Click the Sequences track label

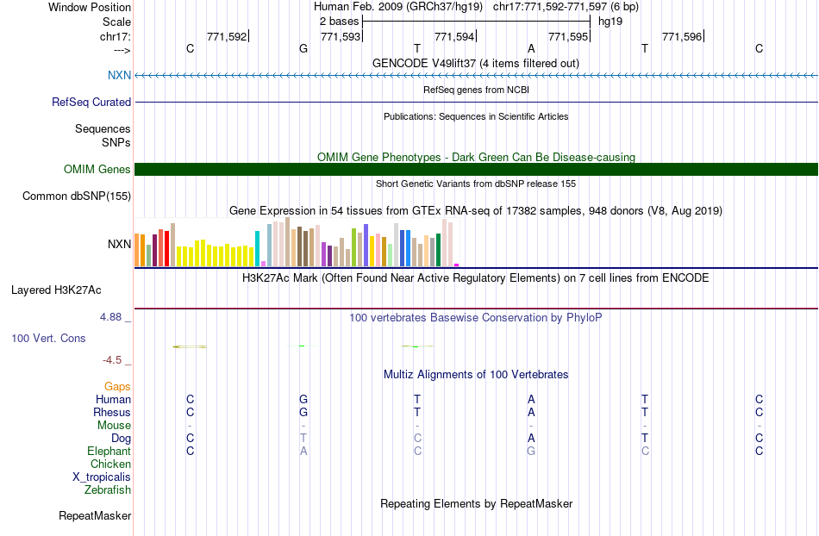pos(103,128)
